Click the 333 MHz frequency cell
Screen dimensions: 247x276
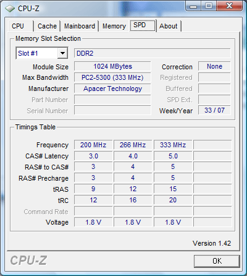point(173,145)
